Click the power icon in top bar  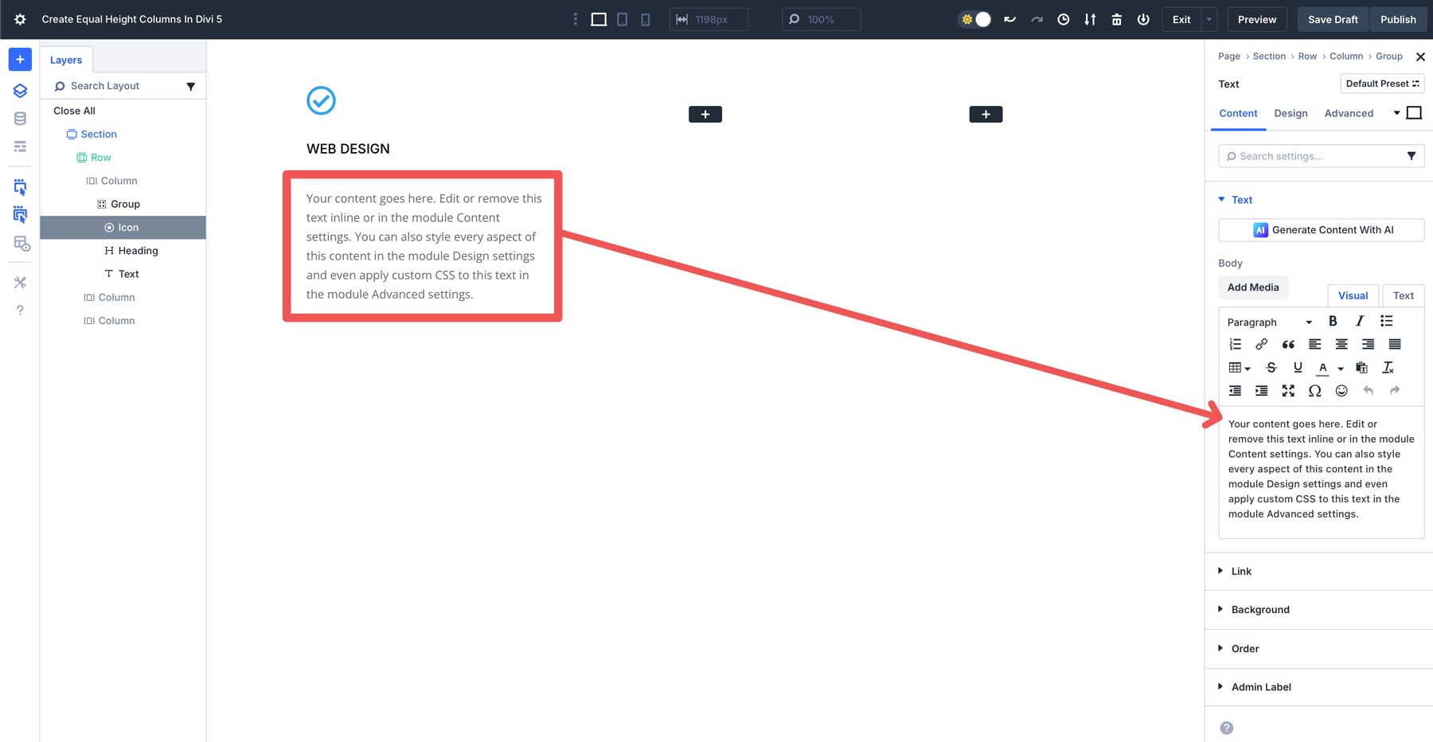click(1143, 19)
